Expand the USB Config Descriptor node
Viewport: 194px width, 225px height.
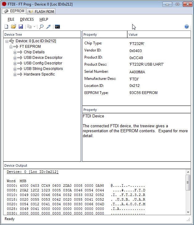[x=15, y=63]
